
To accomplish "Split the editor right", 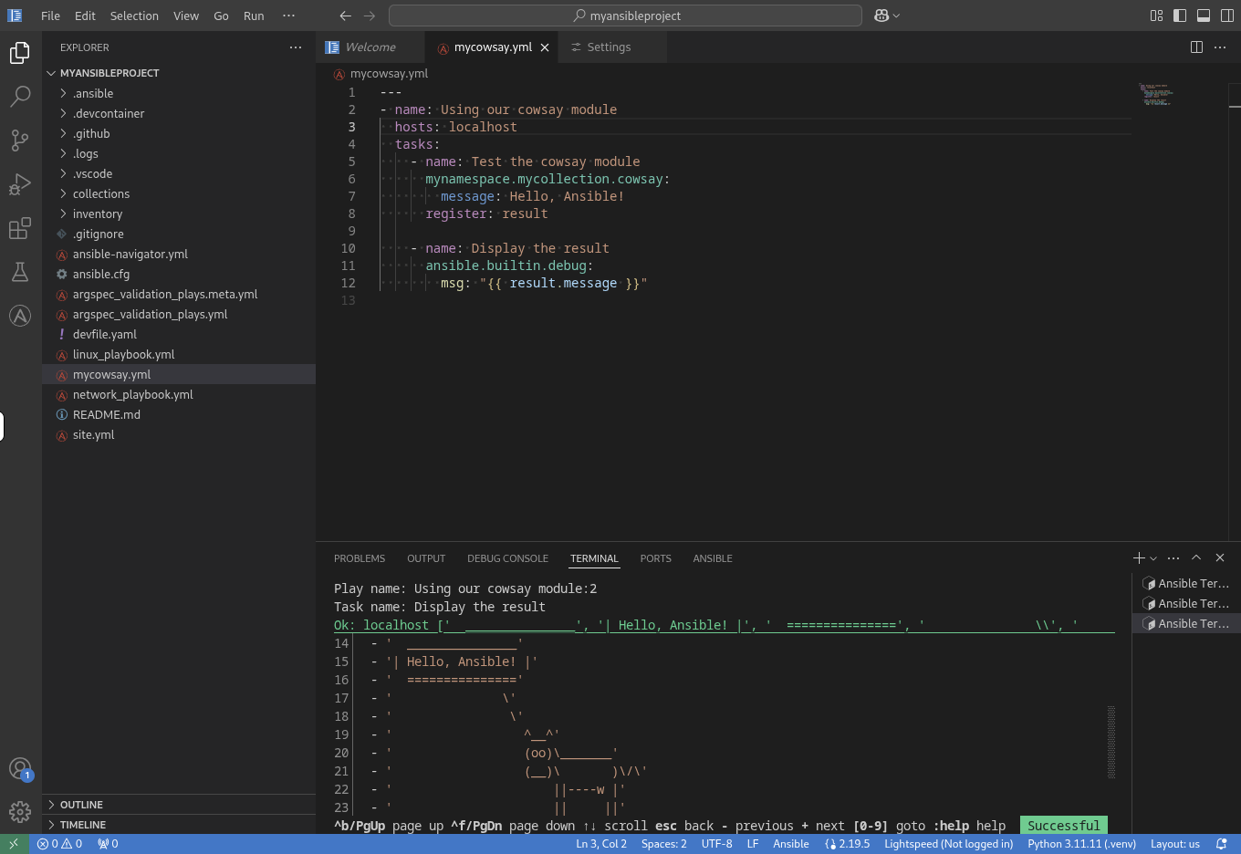I will 1196,47.
